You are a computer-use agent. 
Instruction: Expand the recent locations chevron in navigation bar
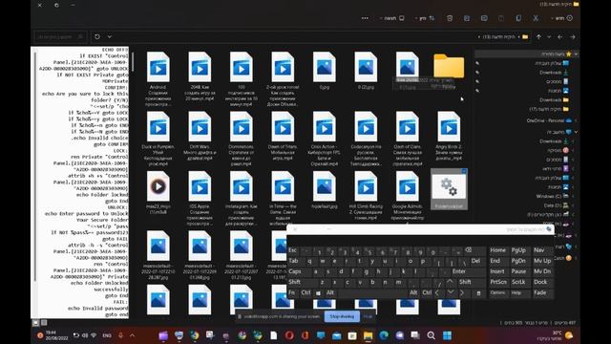[x=549, y=36]
